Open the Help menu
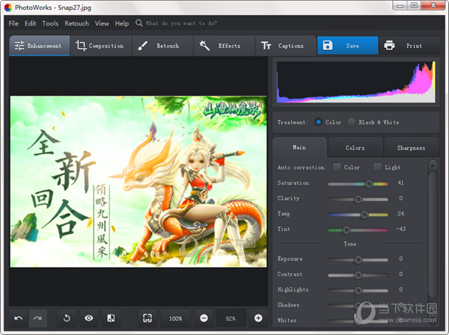The height and width of the screenshot is (335, 449). pyautogui.click(x=122, y=23)
